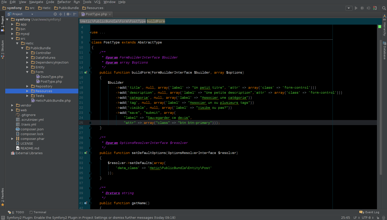Click gutter marker beside setDefaultOptions

click(x=86, y=153)
